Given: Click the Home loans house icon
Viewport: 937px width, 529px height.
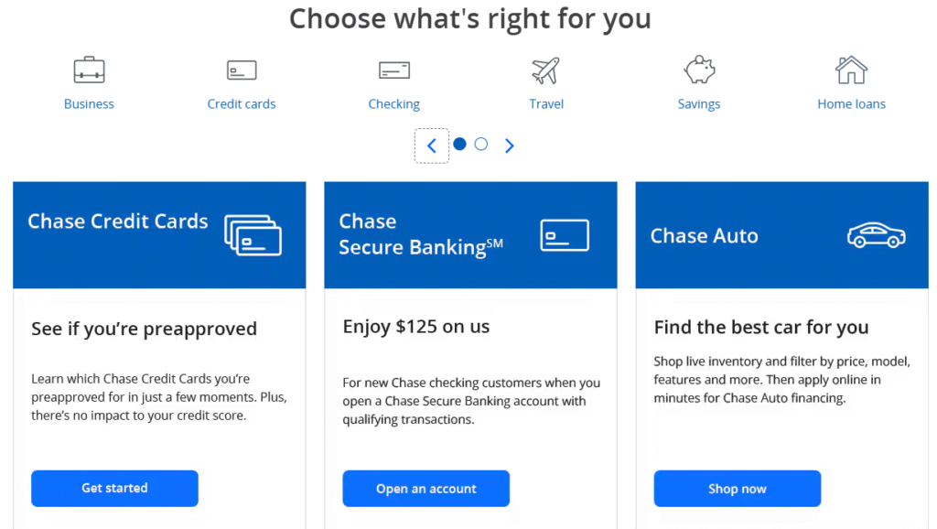Looking at the screenshot, I should pos(851,70).
